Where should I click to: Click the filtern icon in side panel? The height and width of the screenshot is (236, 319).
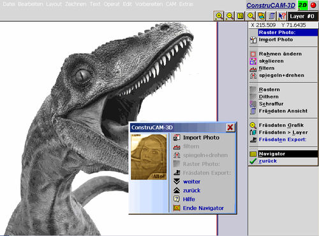click(253, 68)
